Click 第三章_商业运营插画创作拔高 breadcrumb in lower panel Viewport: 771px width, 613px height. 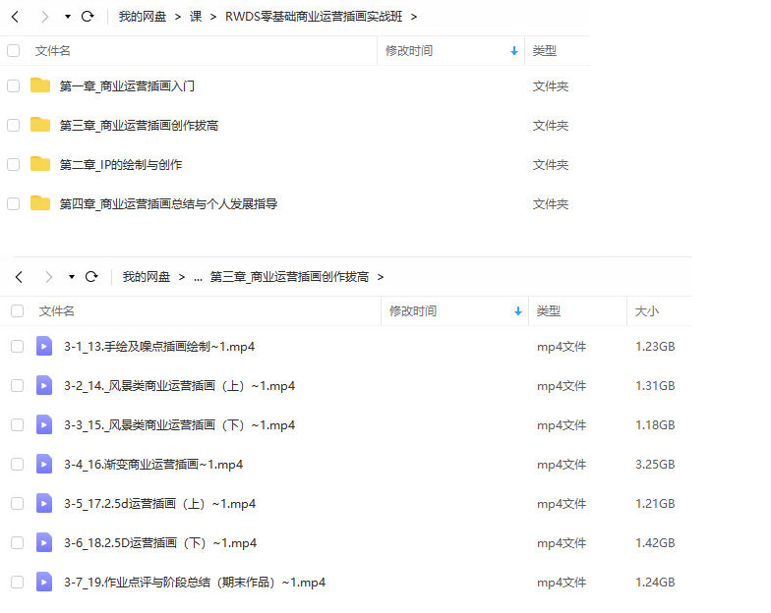pos(289,277)
